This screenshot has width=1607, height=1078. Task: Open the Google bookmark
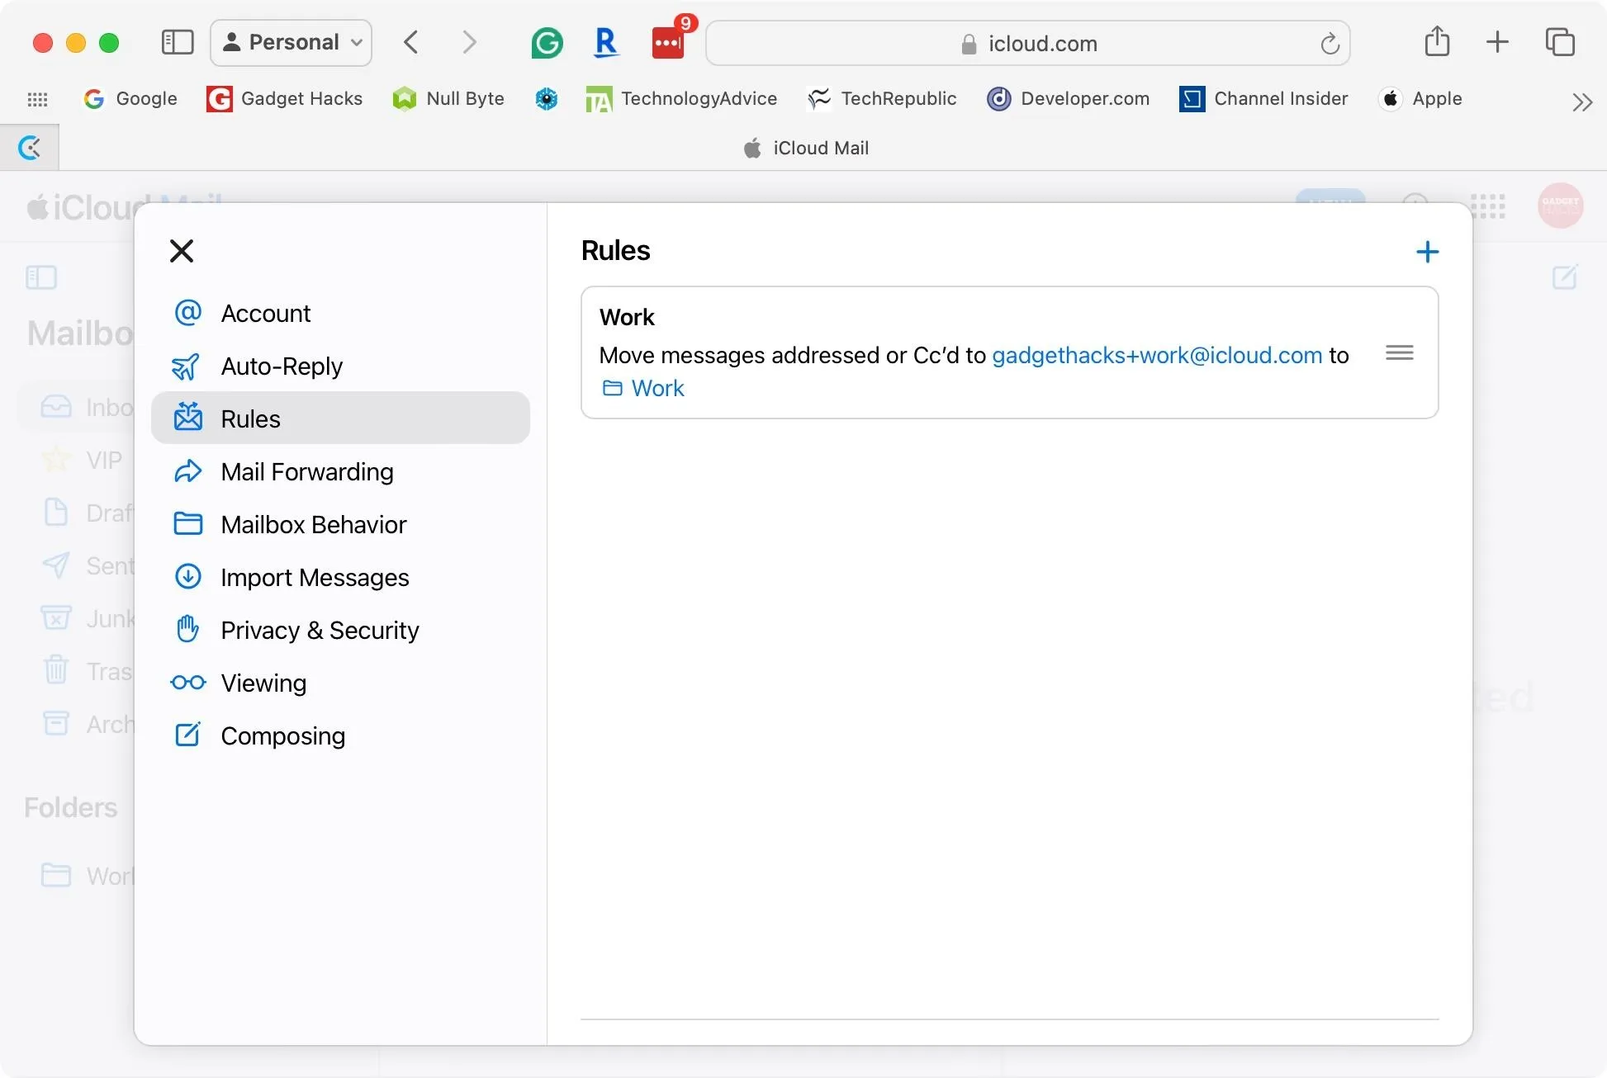point(130,99)
